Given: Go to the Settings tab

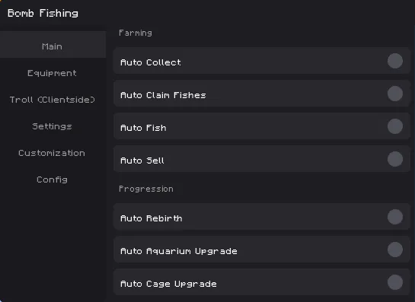Looking at the screenshot, I should (x=53, y=126).
